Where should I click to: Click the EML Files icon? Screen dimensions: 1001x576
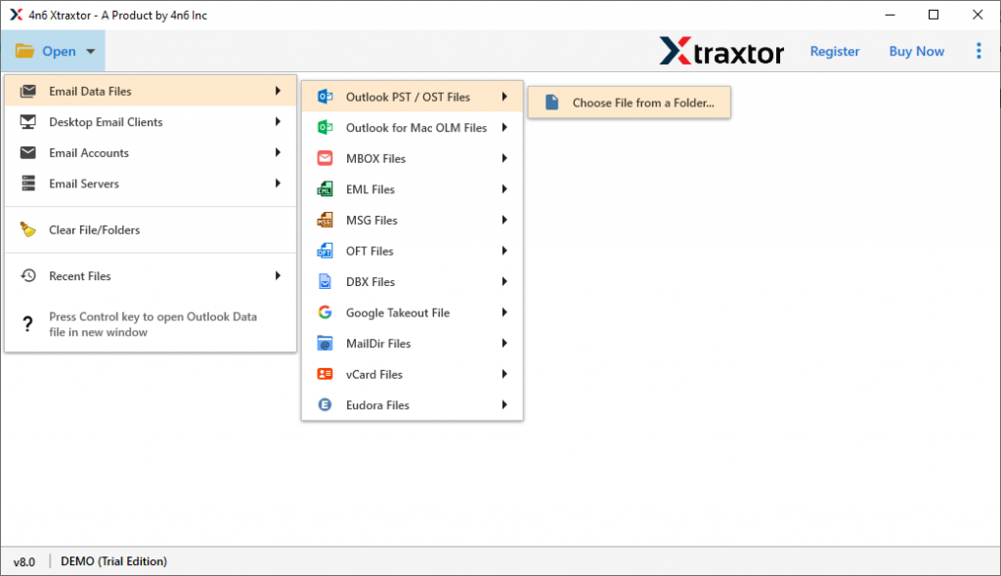tap(325, 189)
